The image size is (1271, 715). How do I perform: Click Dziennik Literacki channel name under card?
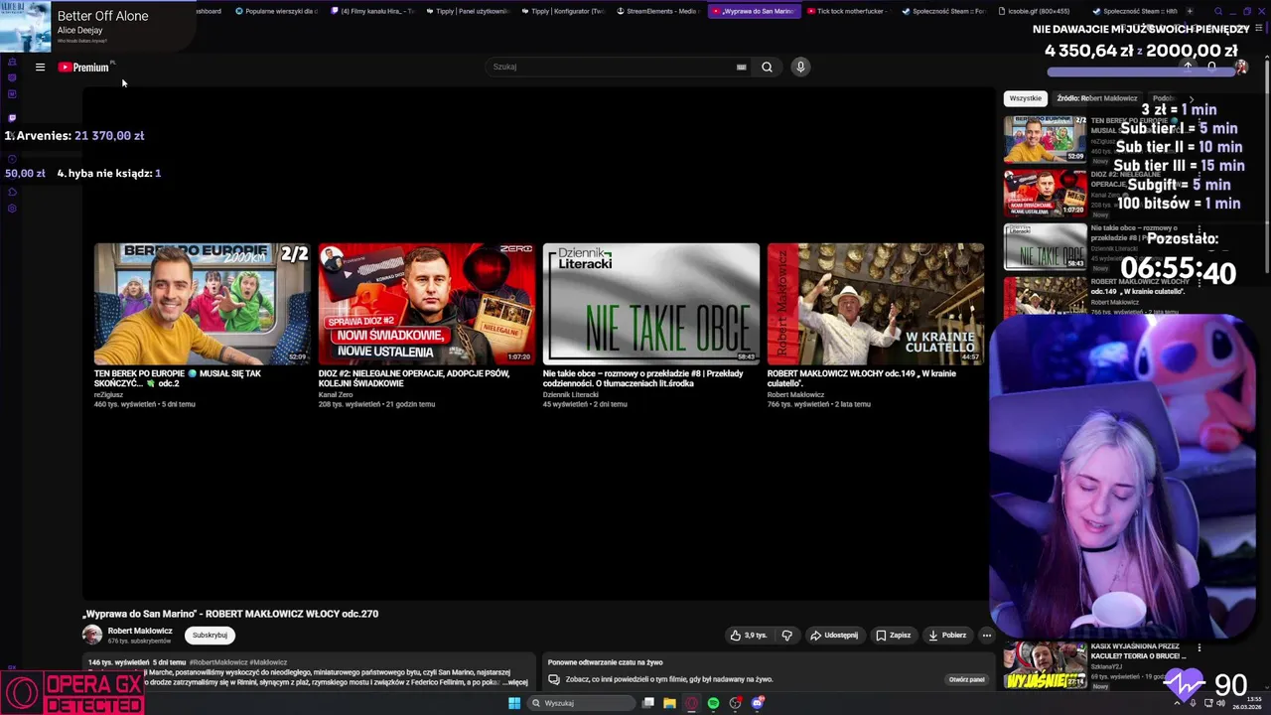pos(571,394)
